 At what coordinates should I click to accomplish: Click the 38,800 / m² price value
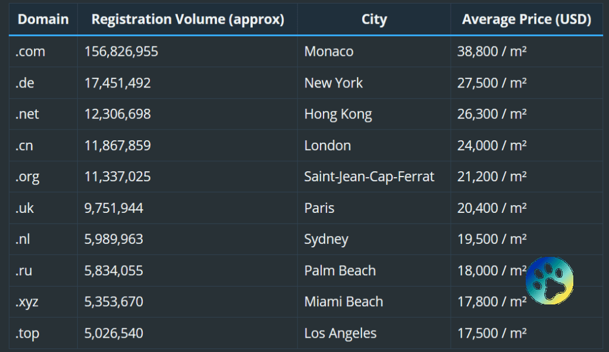click(492, 52)
